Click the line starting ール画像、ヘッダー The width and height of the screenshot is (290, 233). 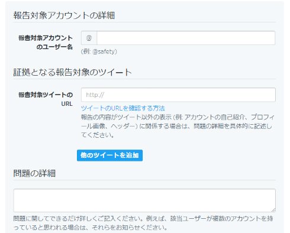coord(176,126)
